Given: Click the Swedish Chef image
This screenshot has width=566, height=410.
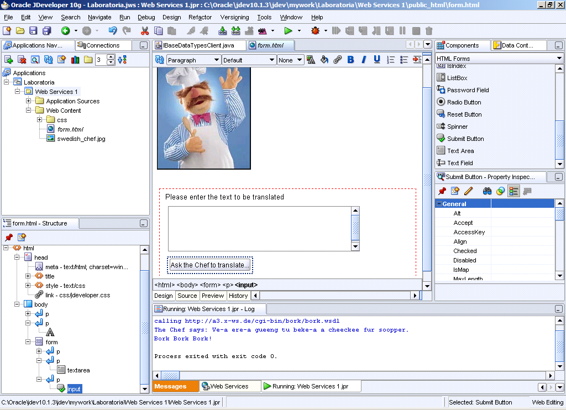Looking at the screenshot, I should 204,118.
